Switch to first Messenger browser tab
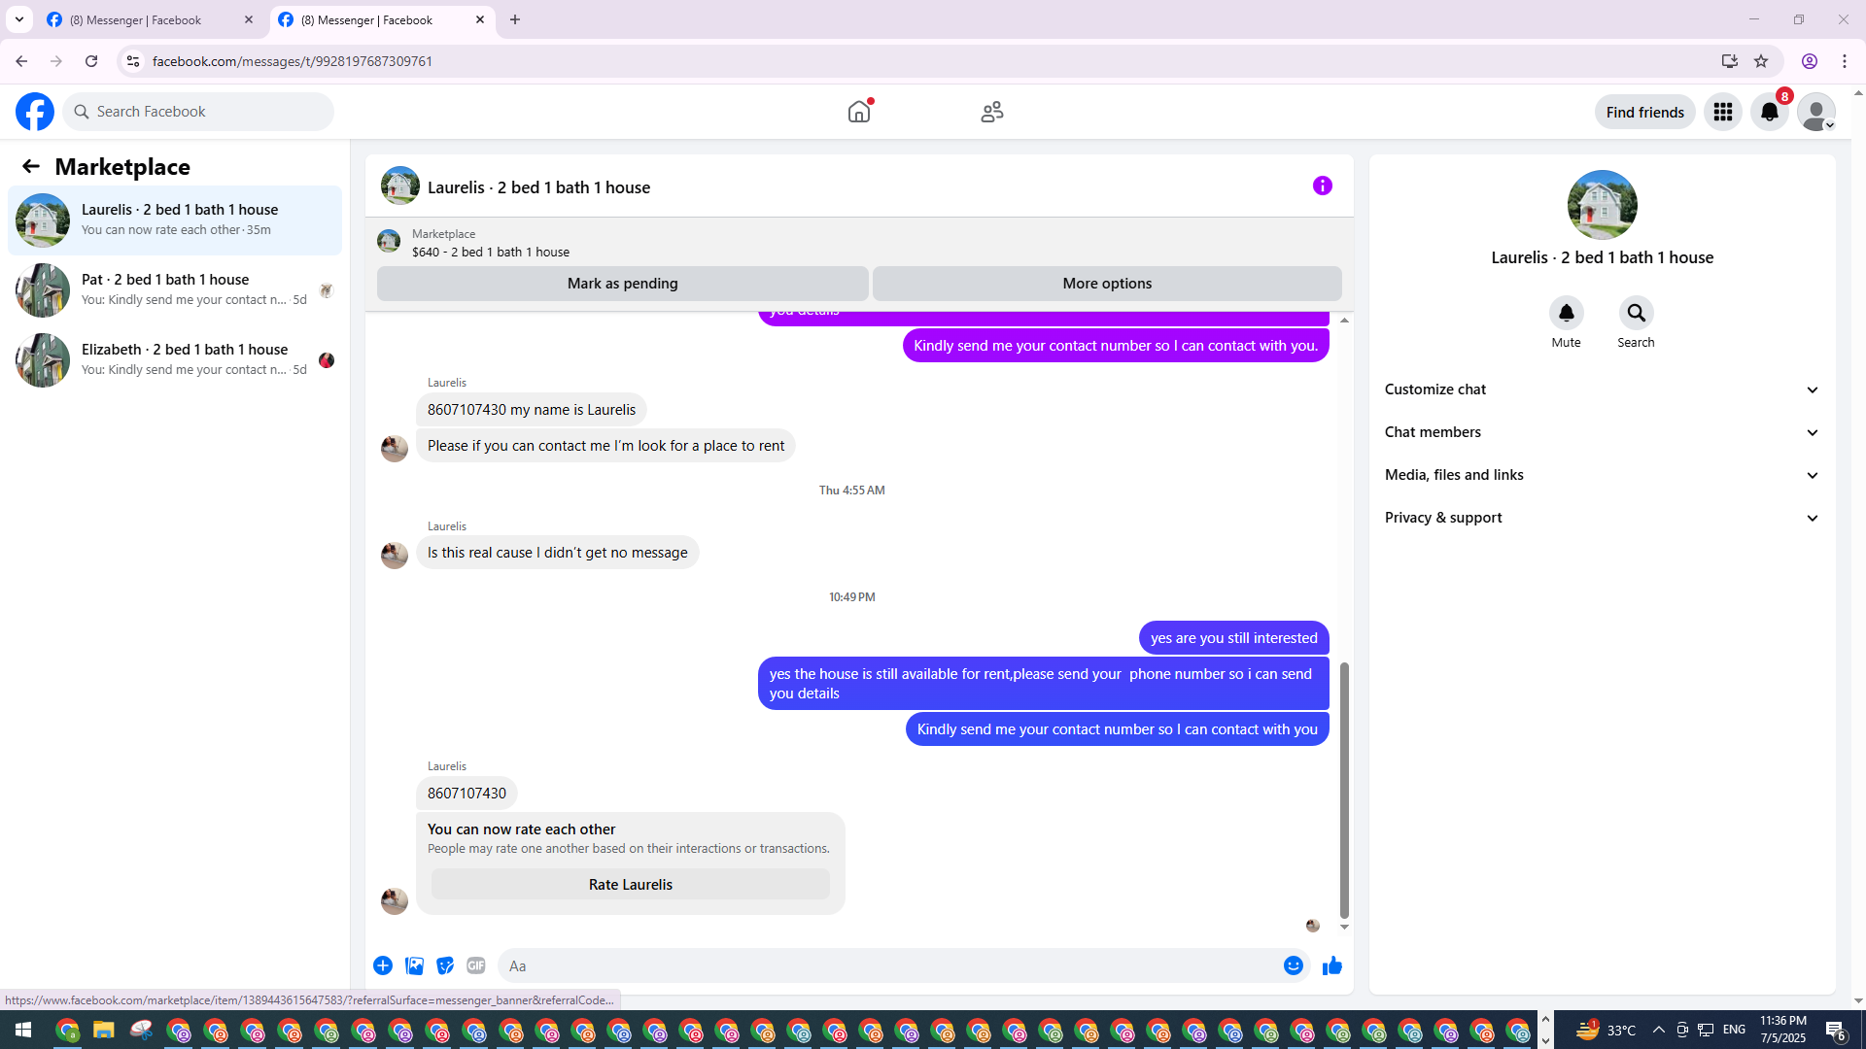 click(146, 19)
